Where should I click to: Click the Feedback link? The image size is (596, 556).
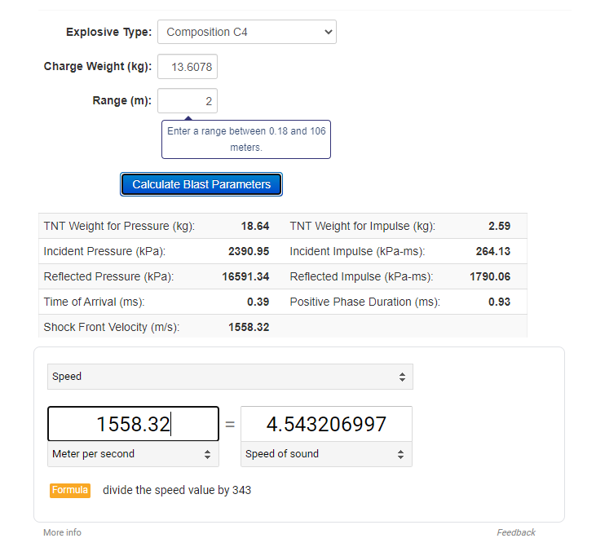[x=516, y=532]
